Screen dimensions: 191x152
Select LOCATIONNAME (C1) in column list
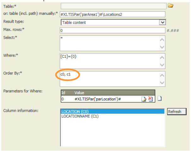113,116
